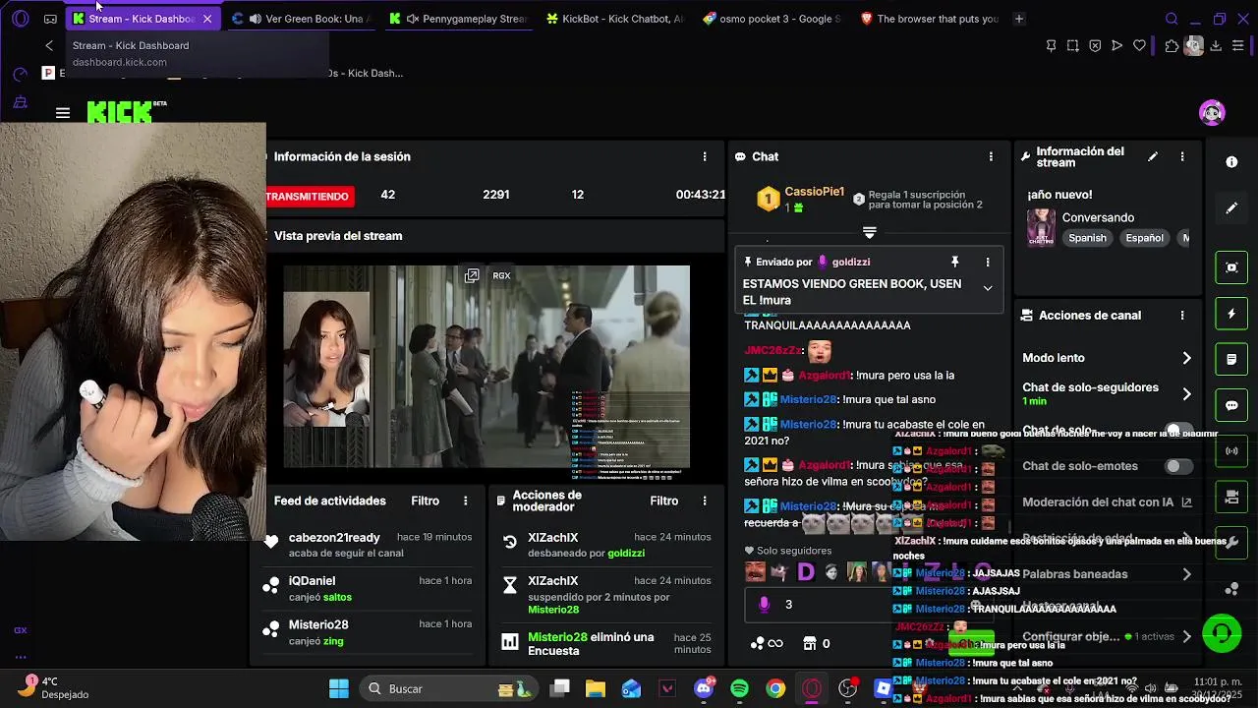Toggle Chat de solo-emotes switch
This screenshot has height=708, width=1258.
tap(1178, 466)
